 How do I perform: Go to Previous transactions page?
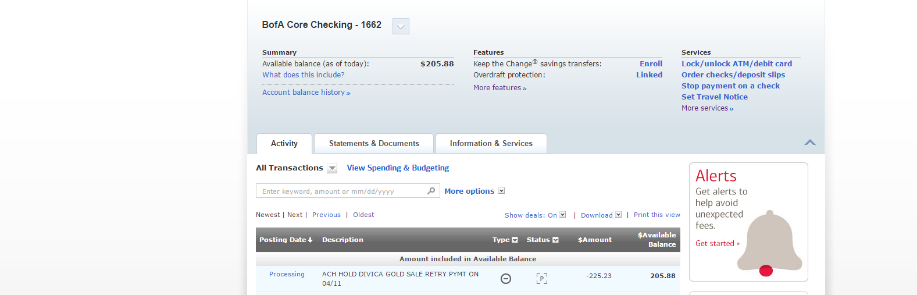[326, 215]
